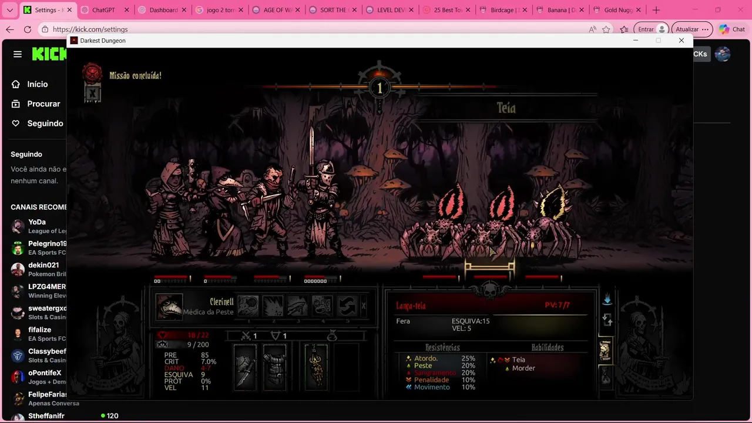Click the swap arrows icon in side panel
The width and height of the screenshot is (752, 423).
click(607, 320)
